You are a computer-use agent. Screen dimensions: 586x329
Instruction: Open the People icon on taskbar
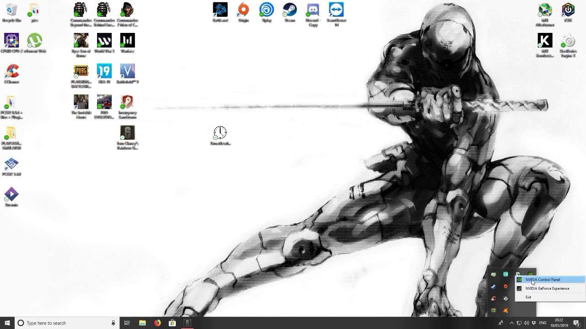click(501, 323)
